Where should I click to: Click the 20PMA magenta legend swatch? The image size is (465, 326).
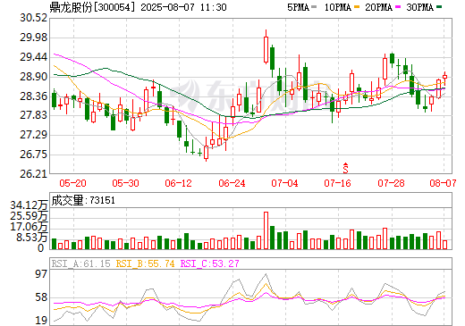coord(398,7)
